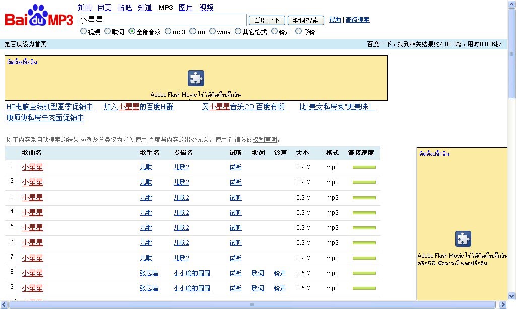516x309 pixels.
Task: Click artist 张芯瑜 in row 8
Action: coord(149,273)
